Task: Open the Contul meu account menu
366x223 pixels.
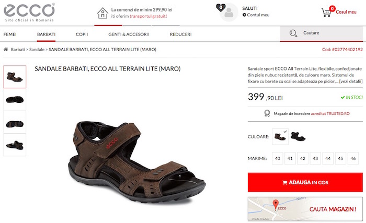Action: click(256, 15)
